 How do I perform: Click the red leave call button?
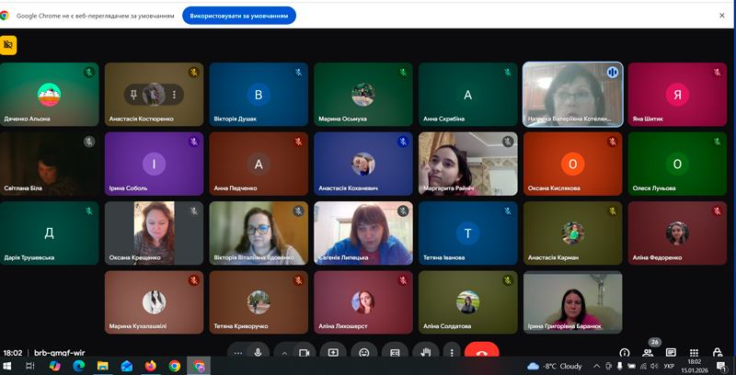481,352
